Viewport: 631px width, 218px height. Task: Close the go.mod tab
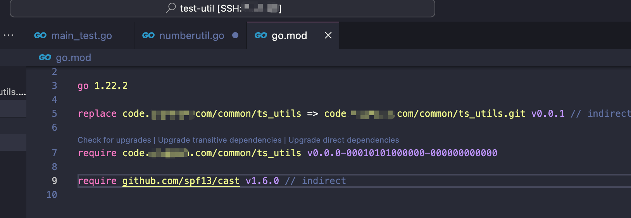[x=328, y=36]
